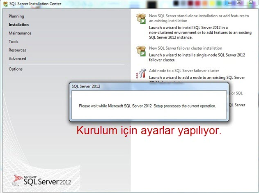The image size is (259, 193).
Task: Open Add node to a SQL Server failover cluster
Action: (184, 71)
